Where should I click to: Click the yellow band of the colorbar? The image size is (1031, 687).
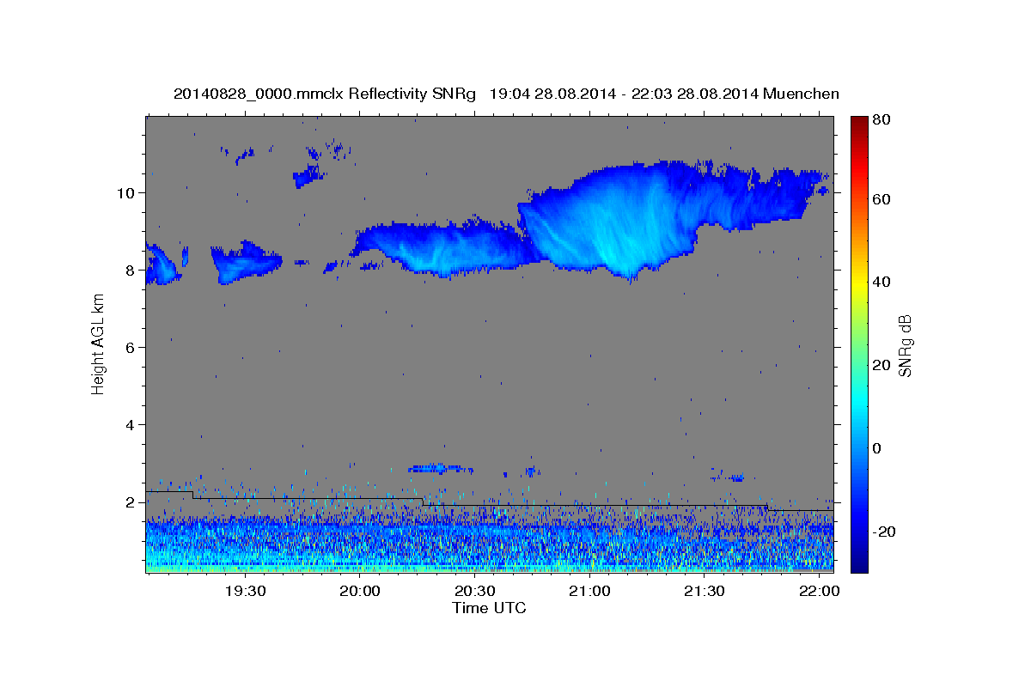[x=858, y=283]
